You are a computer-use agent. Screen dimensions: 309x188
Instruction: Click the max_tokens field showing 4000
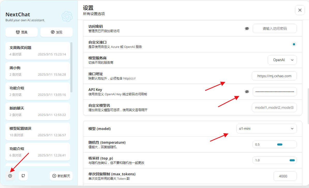(285, 176)
